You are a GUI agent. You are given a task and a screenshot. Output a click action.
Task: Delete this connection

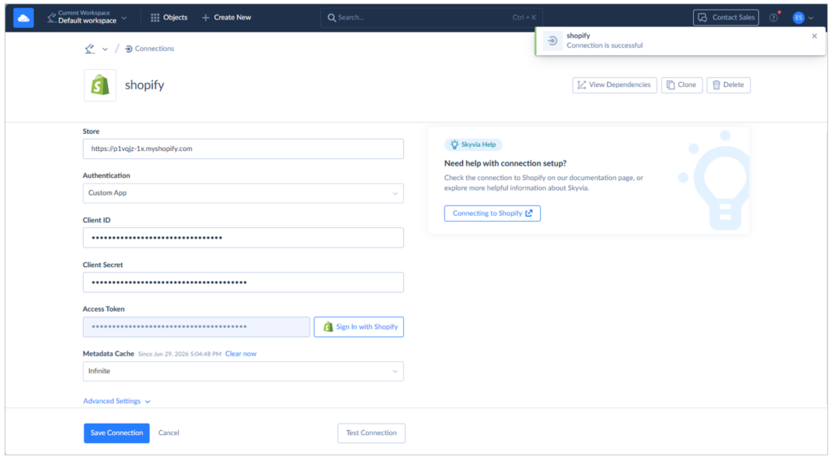[728, 84]
